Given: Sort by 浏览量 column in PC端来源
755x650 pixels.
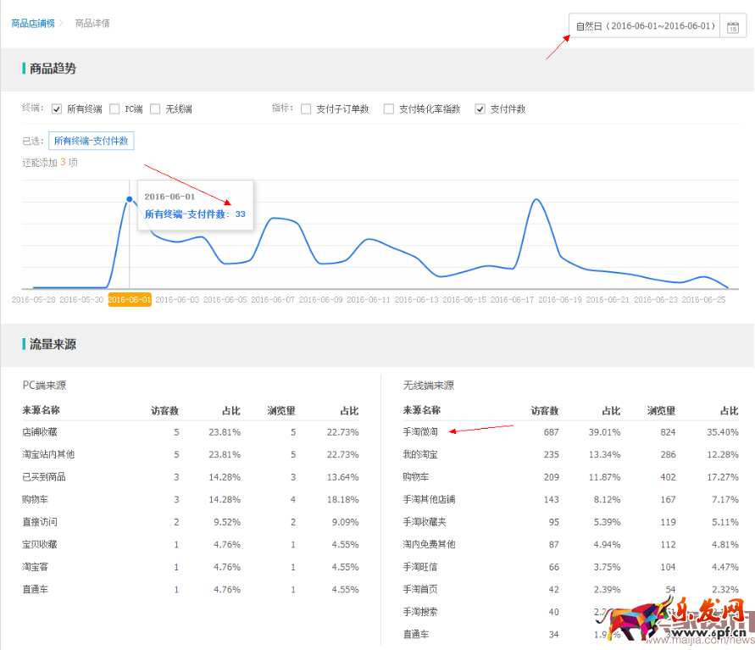Looking at the screenshot, I should [x=281, y=410].
